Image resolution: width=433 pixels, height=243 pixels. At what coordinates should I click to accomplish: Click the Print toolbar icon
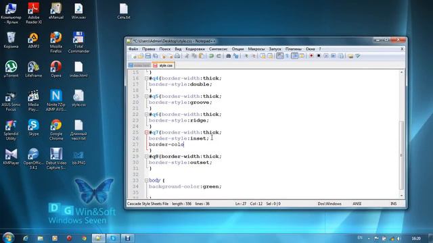(x=177, y=56)
